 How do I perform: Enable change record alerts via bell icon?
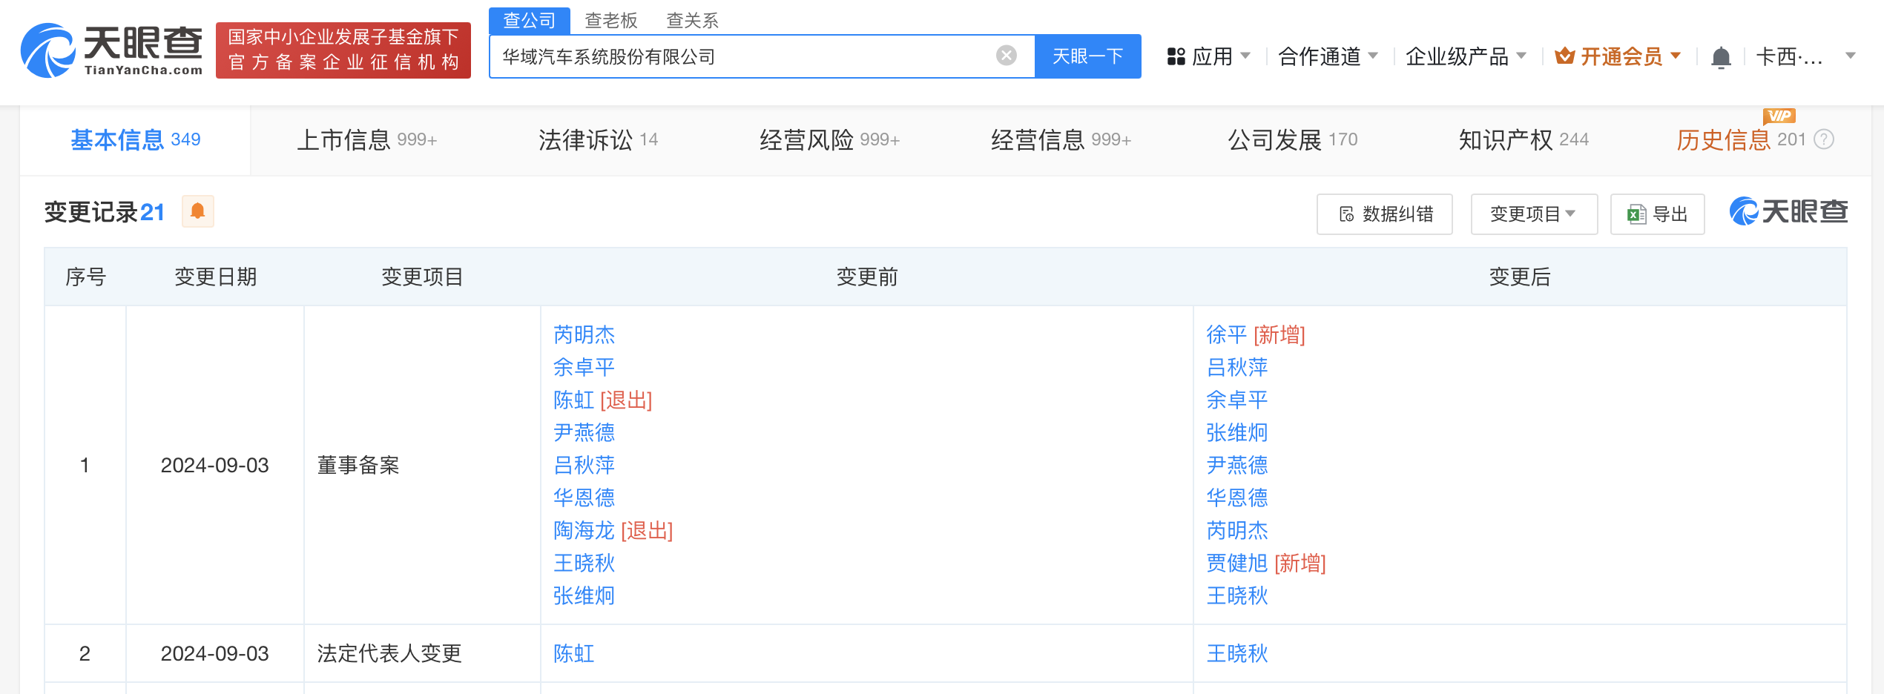pos(197,211)
